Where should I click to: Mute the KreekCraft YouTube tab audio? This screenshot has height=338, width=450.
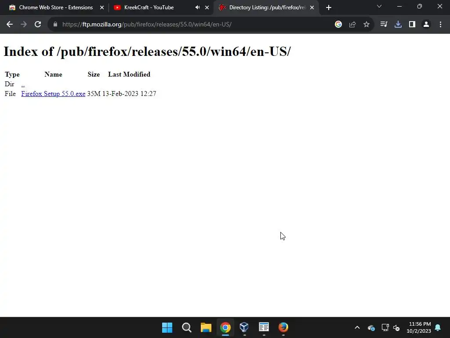(x=197, y=7)
